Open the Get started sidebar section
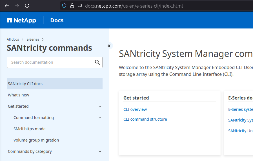Viewport: 253px width, 161px height. [x=18, y=106]
